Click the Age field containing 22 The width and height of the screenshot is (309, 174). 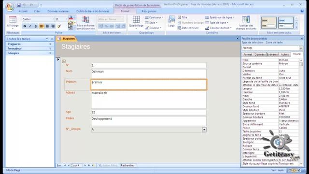point(149,112)
